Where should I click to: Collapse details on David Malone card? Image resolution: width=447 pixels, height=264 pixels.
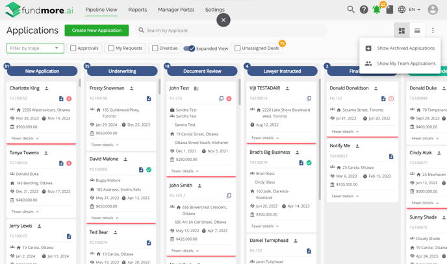105,218
